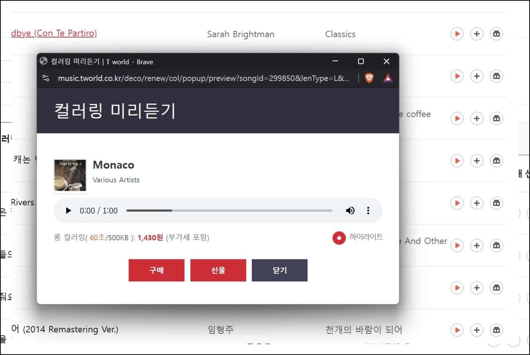Click gift icon in the 캐논 row

click(496, 161)
